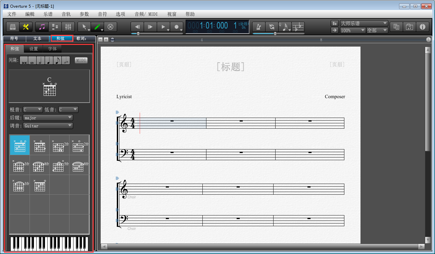Open the yellow wrench and screwdriver tools panel
Image resolution: width=435 pixels, height=254 pixels.
point(26,27)
